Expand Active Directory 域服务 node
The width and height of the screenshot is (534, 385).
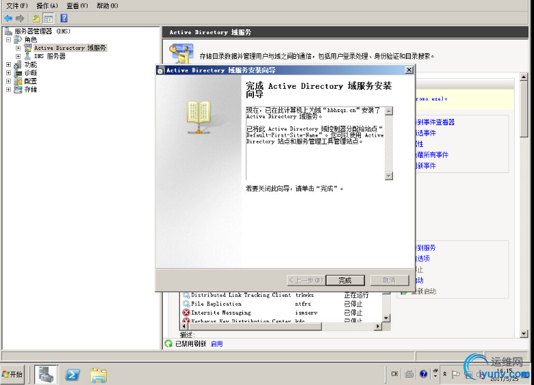[x=18, y=48]
